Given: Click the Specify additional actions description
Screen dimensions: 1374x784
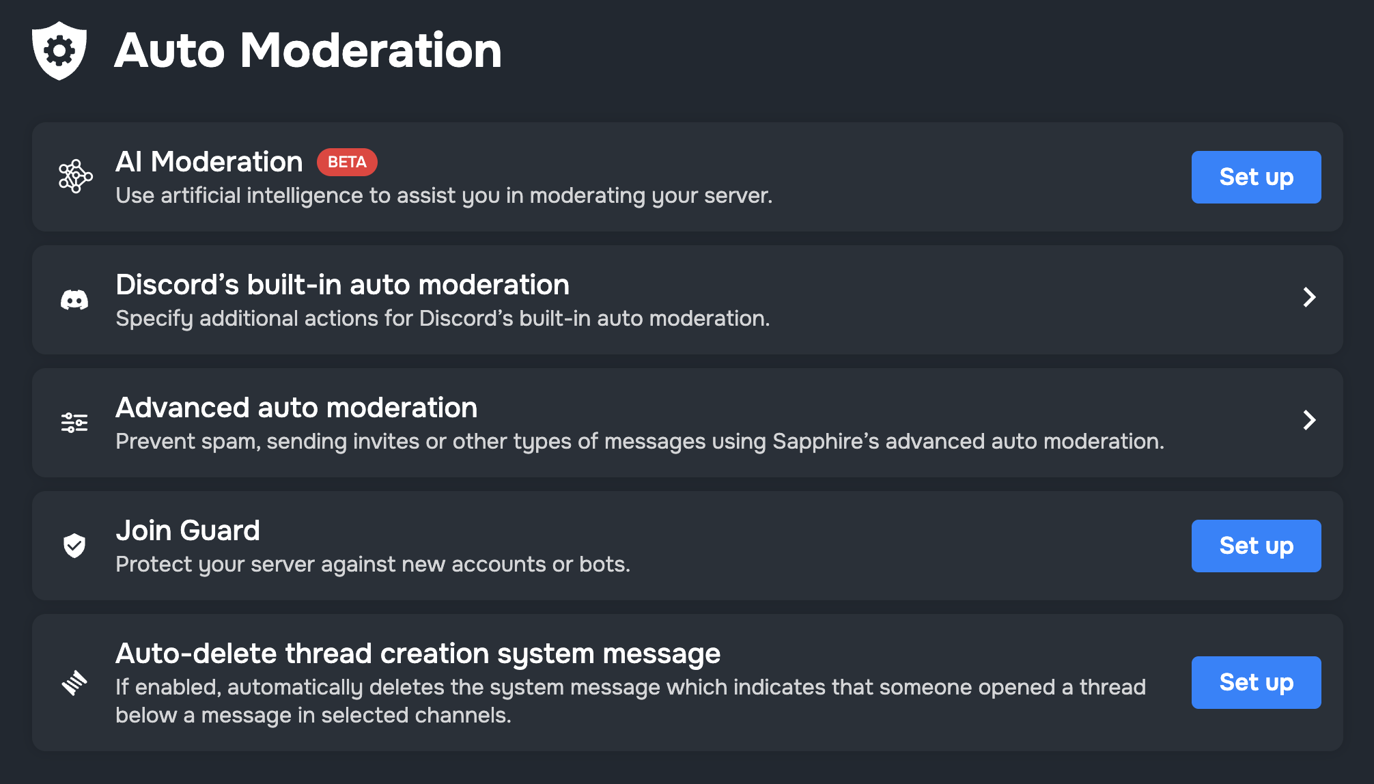Looking at the screenshot, I should point(443,318).
